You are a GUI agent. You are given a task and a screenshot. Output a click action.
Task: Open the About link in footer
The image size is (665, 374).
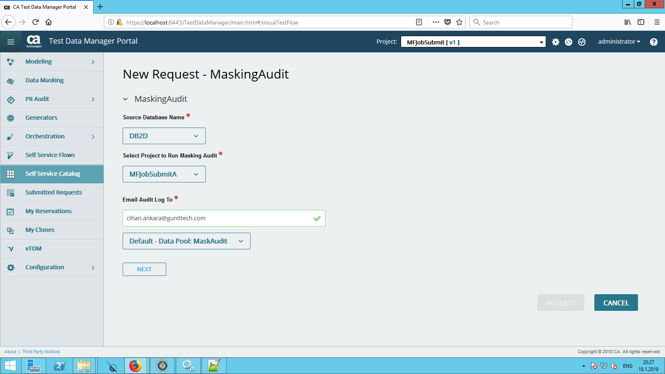coord(10,352)
